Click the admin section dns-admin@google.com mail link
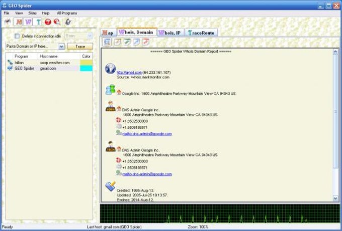Image resolution: width=342 pixels, height=231 pixels. (x=147, y=134)
